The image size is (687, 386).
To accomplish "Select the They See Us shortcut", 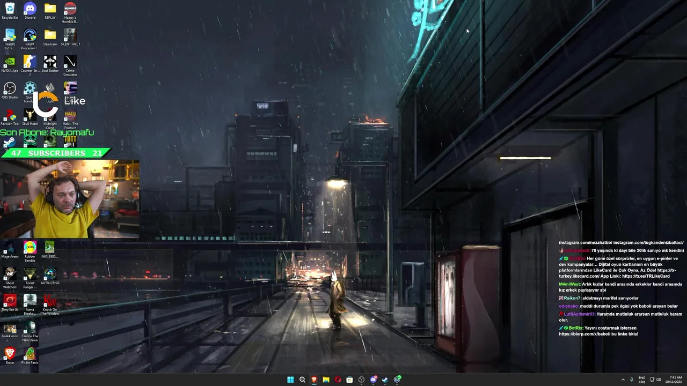I will [10, 303].
